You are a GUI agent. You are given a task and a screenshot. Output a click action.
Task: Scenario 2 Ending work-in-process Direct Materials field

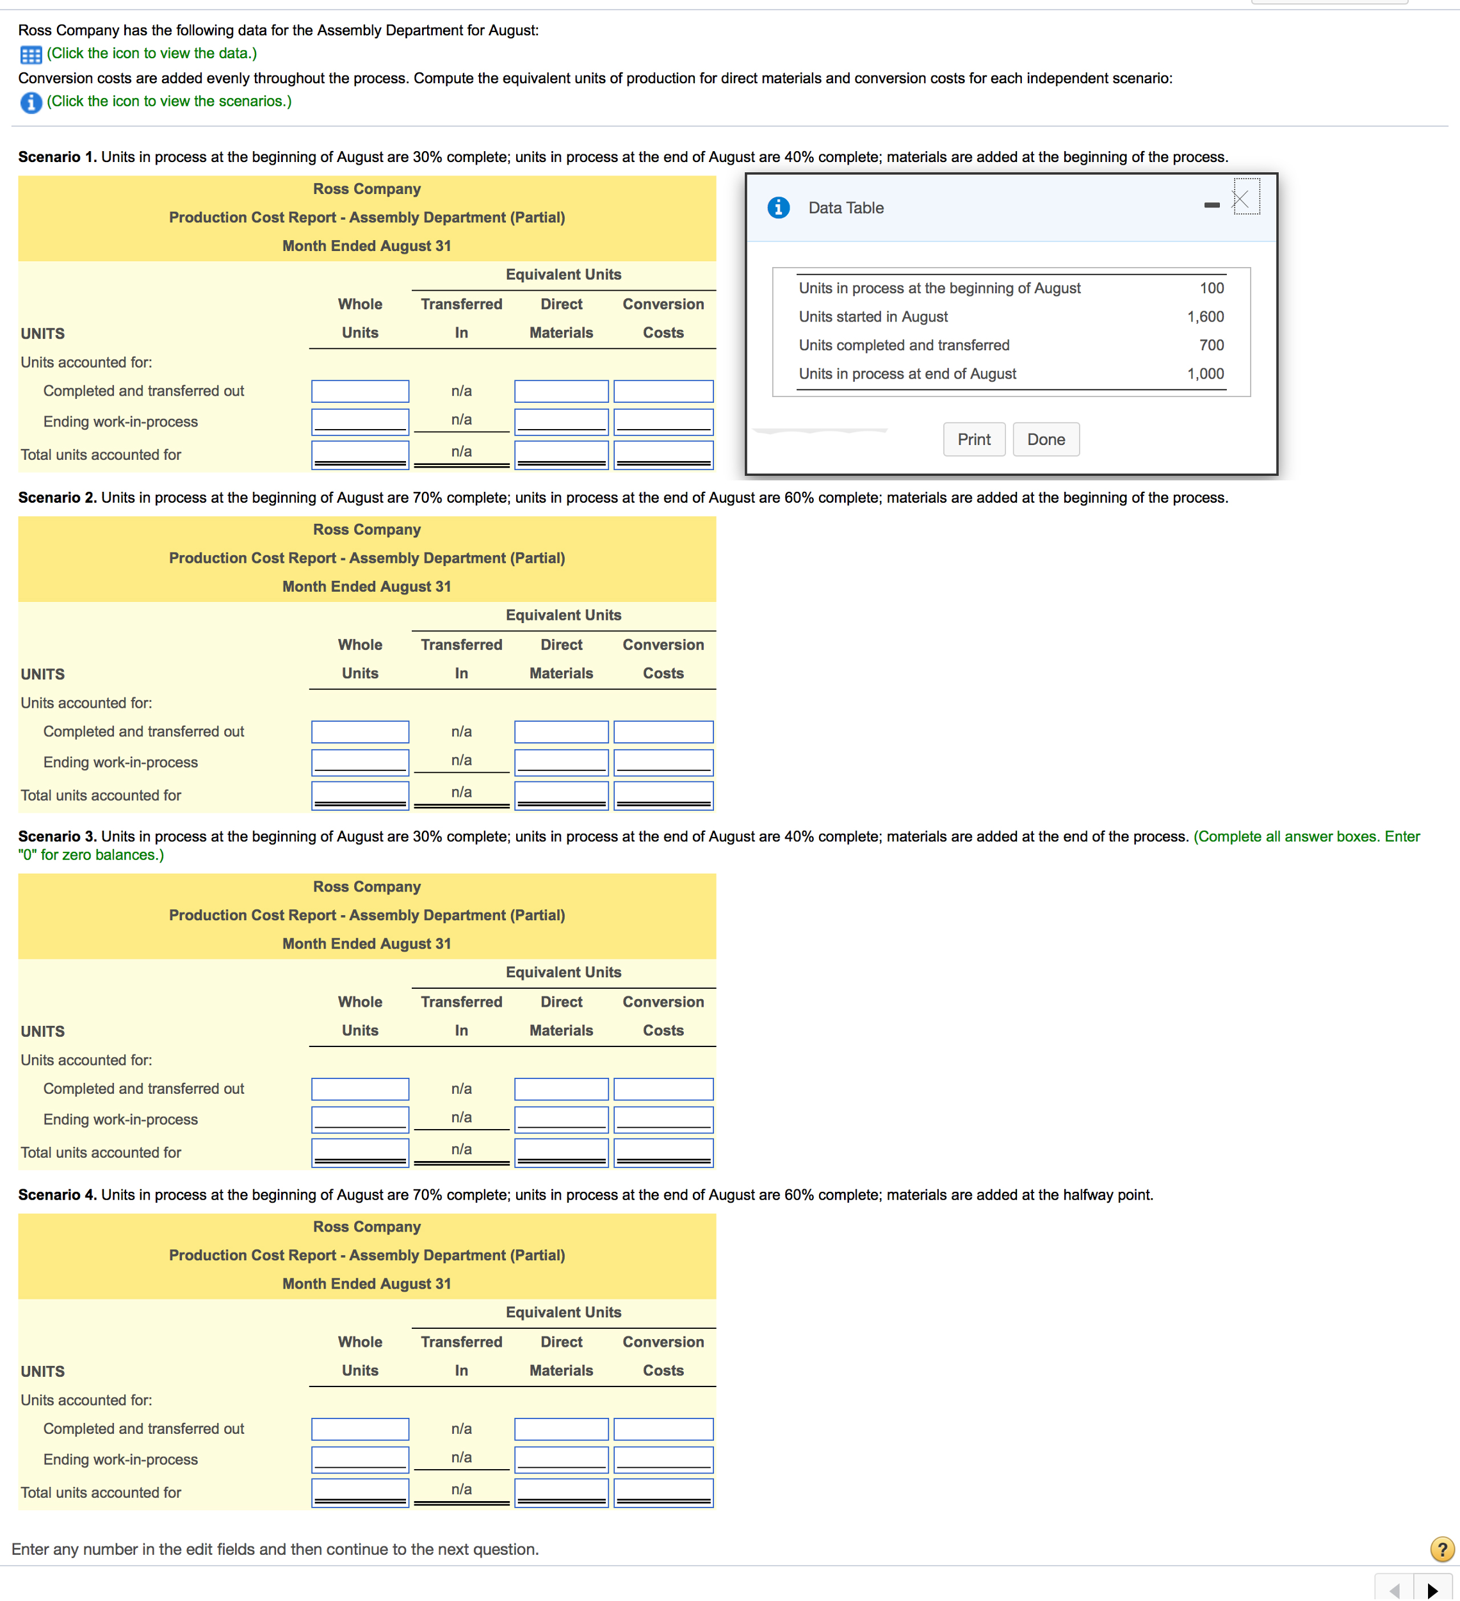pos(562,762)
